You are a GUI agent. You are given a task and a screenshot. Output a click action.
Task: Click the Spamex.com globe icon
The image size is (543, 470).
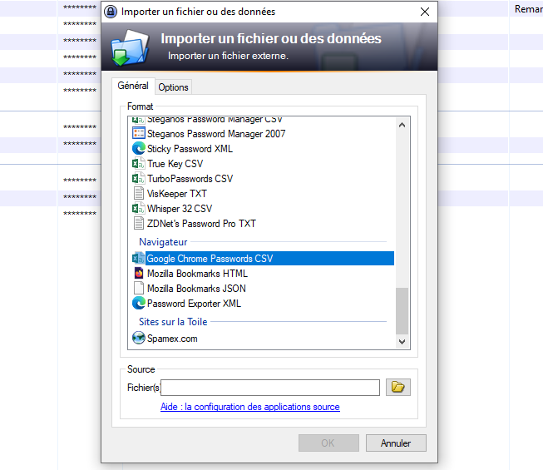click(x=139, y=338)
